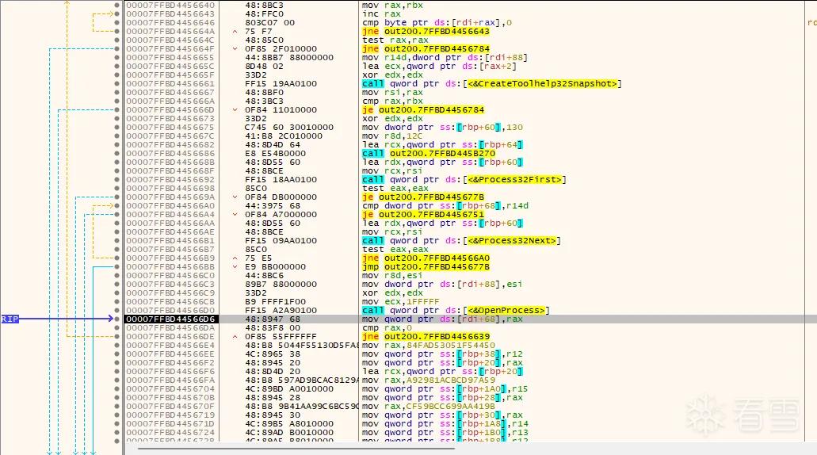Select the bytes C745 60 30010000
The width and height of the screenshot is (817, 455).
coord(289,127)
